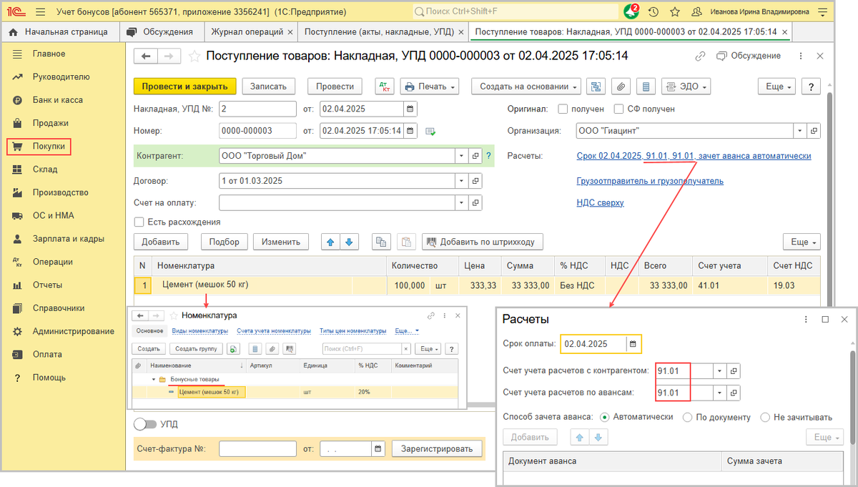Open the Срок 02.04.2025, 91.01 расчеты link

694,156
